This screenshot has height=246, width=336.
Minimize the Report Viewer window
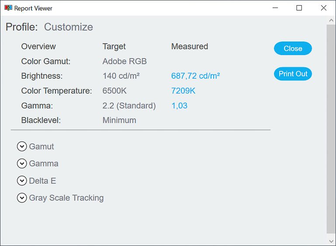click(275, 8)
